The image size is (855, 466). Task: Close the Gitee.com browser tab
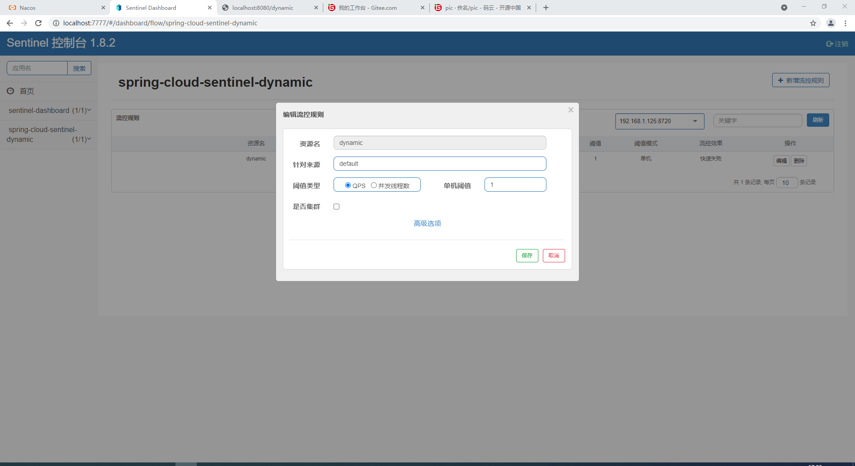(423, 8)
